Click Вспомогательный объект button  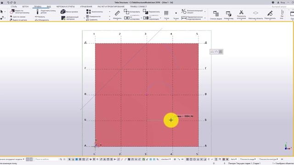coord(192,11)
